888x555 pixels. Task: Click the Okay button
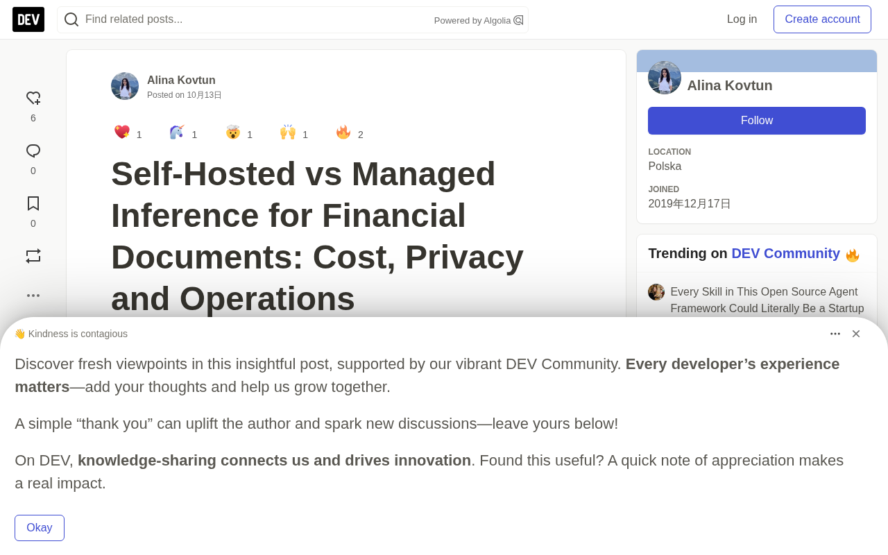pyautogui.click(x=40, y=528)
